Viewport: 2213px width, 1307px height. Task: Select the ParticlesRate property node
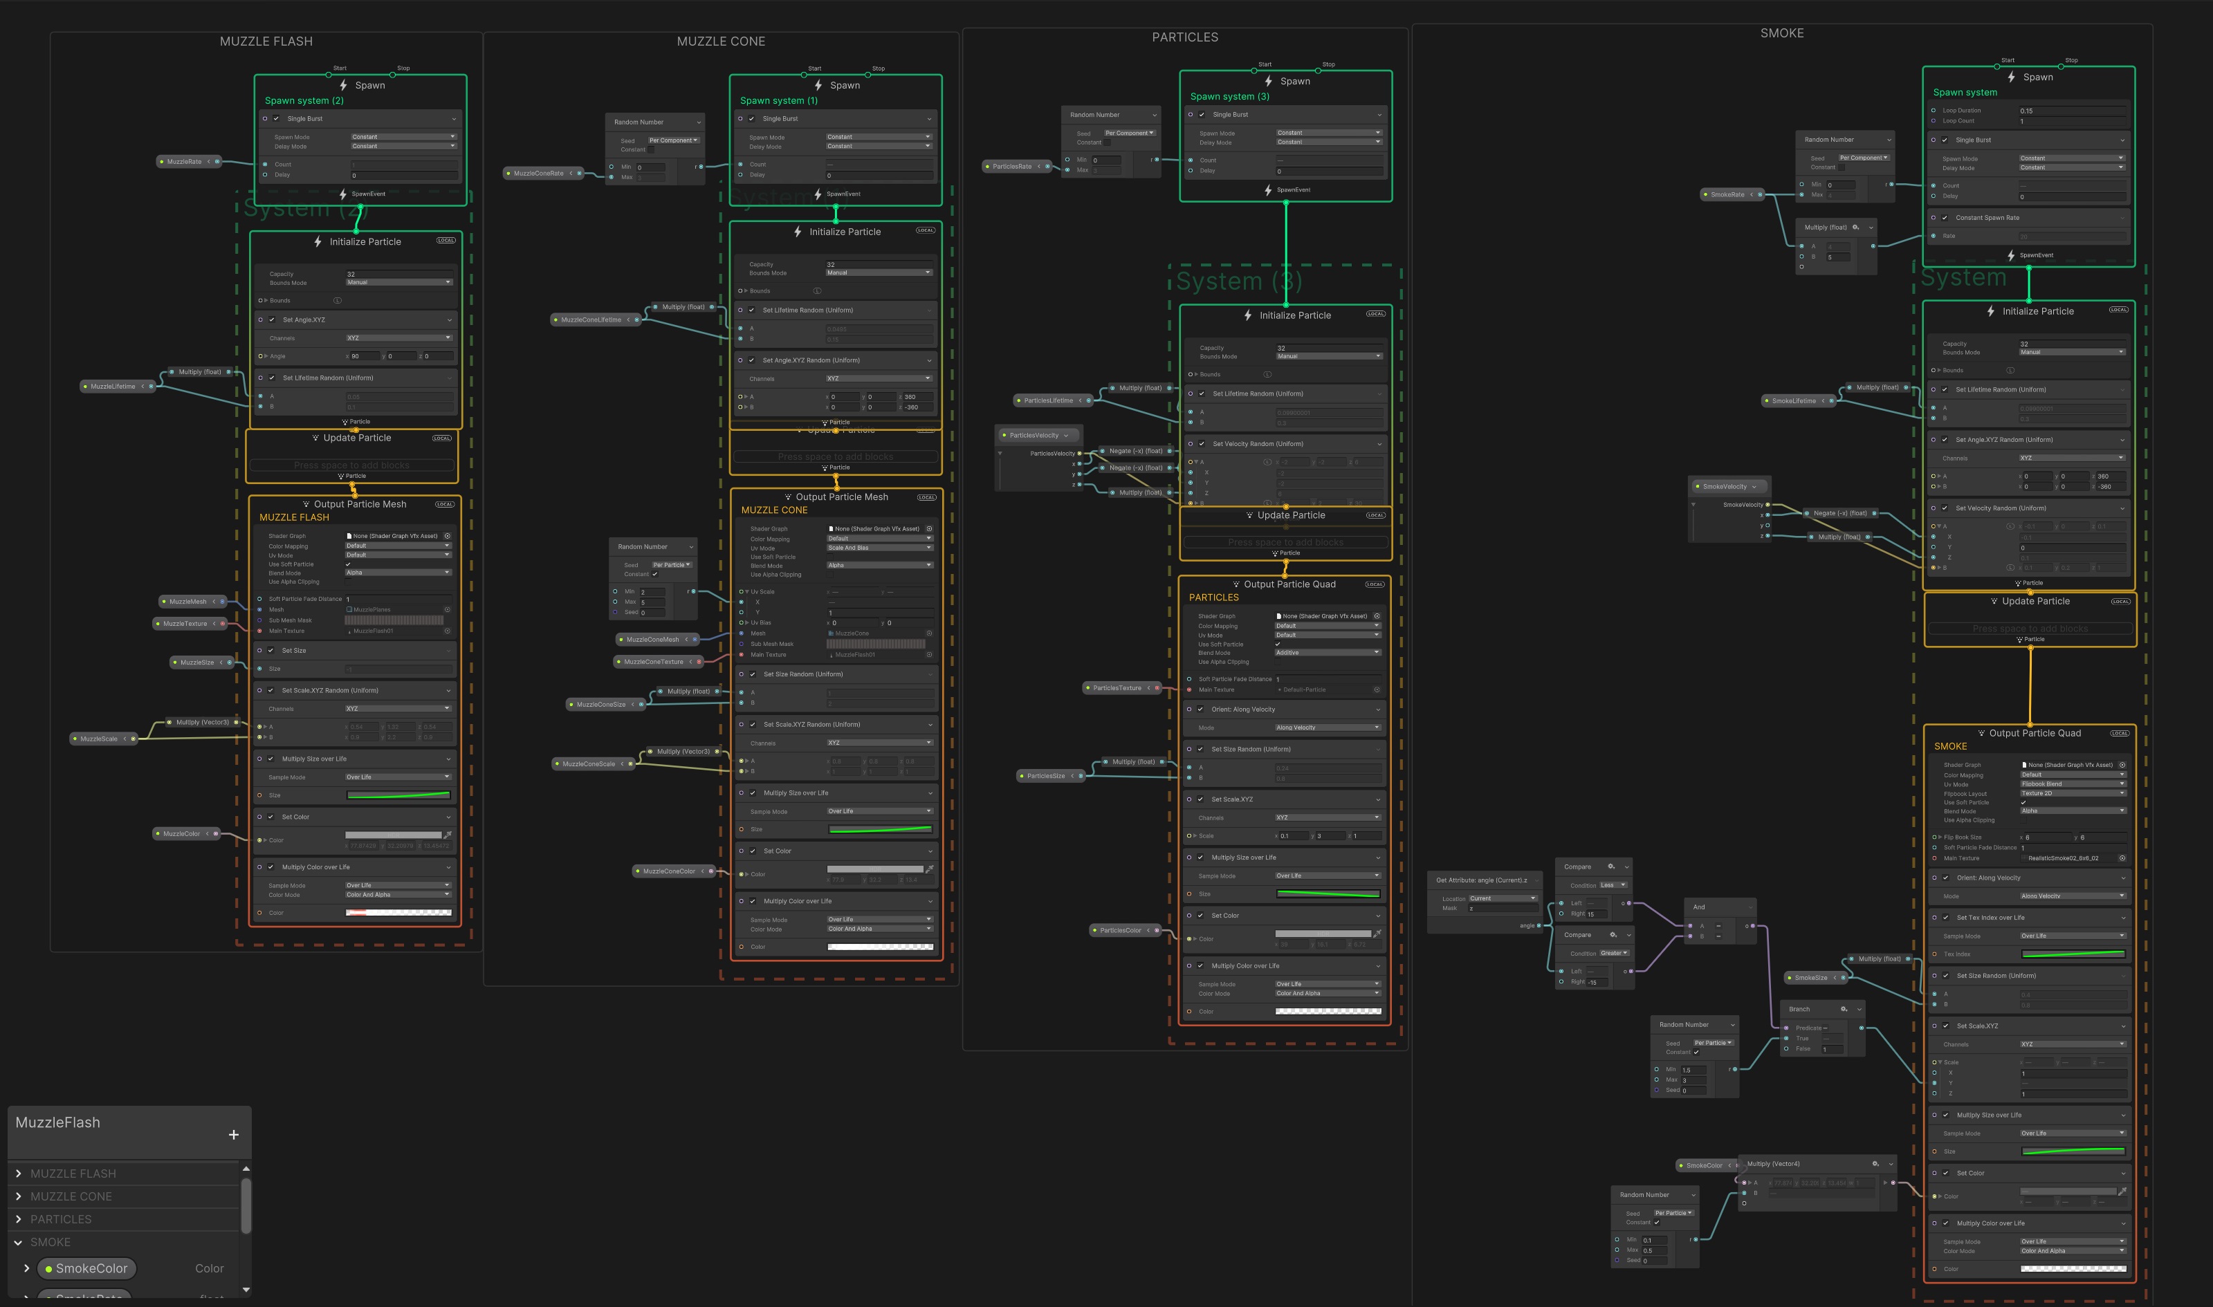(1017, 167)
